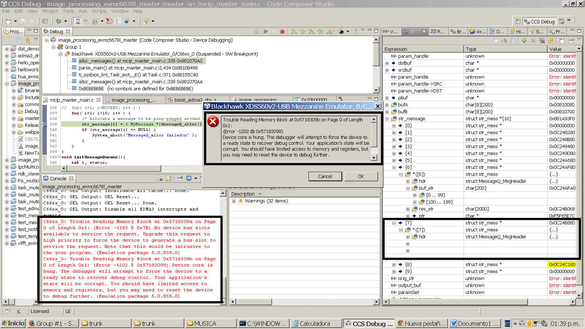The image size is (585, 329).
Task: Click the editor horizontal scrollbar
Action: point(114,169)
